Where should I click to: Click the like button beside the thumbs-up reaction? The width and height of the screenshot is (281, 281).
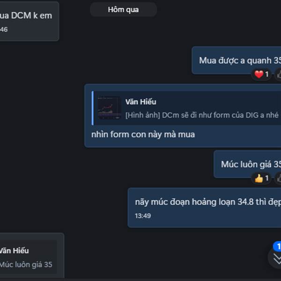pyautogui.click(x=278, y=178)
